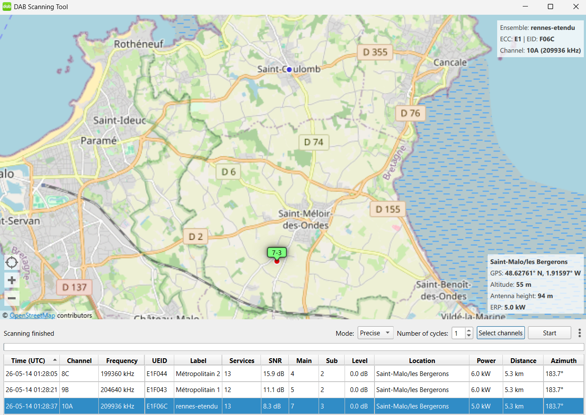Select the 8C Métropolitain 2 row
The image size is (586, 415).
(x=294, y=373)
